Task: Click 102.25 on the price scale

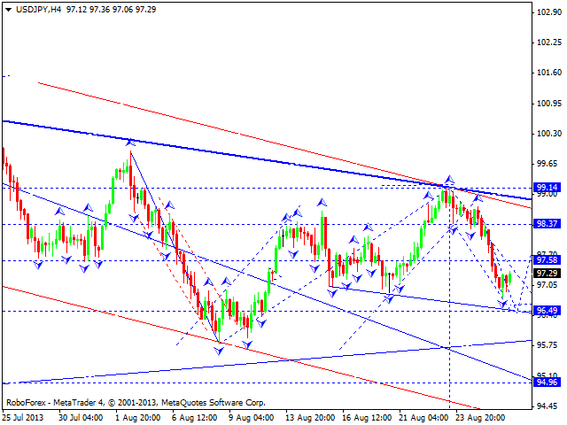Action: coord(549,42)
